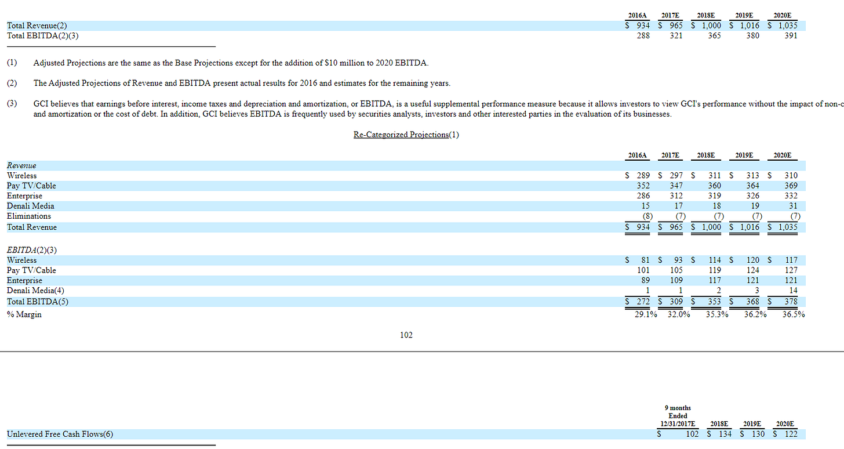Screen dimensions: 844x449
Task: Select Total EBITDA(2)(3) value 321
Action: click(x=676, y=35)
